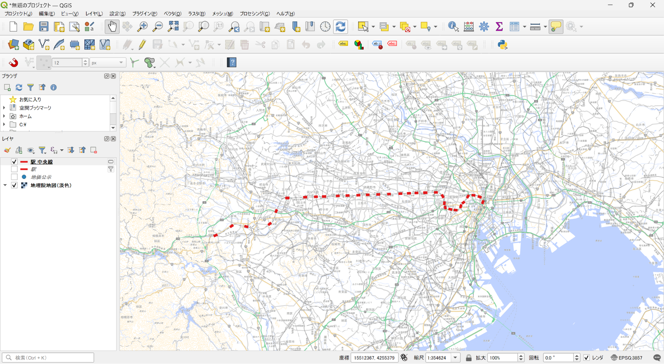Toggle the レンダ render checkbox

pos(586,358)
